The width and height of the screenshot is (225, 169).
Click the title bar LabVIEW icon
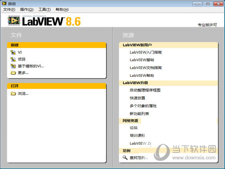click(x=4, y=3)
